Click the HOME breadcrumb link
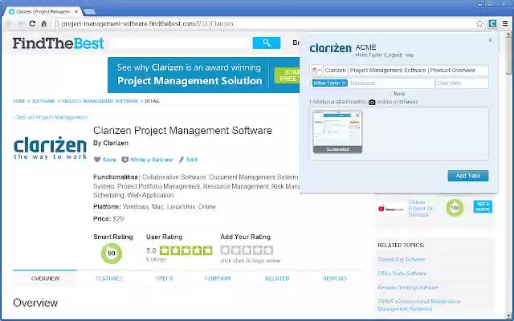The height and width of the screenshot is (321, 514). (x=19, y=101)
